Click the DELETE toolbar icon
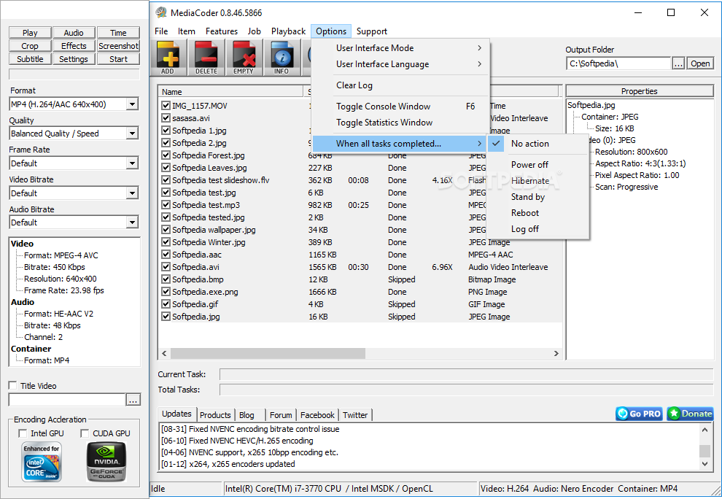 tap(206, 58)
